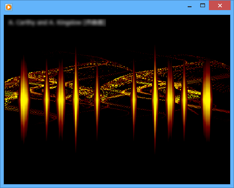Minimize the visualization window
This screenshot has height=188, width=234.
(x=190, y=6)
